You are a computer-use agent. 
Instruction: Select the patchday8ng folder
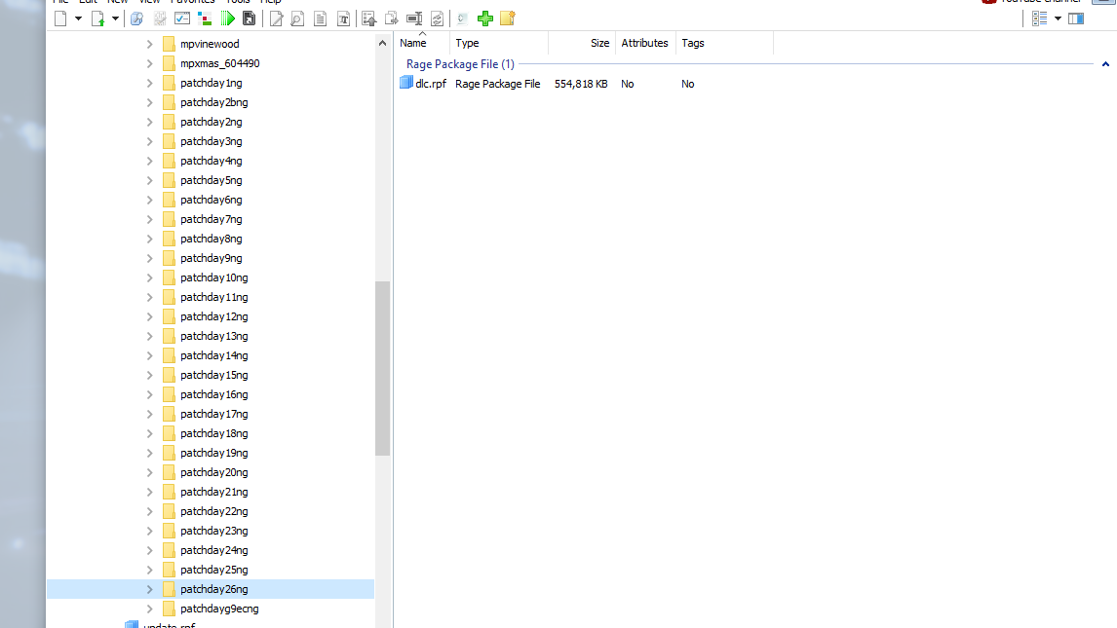click(x=211, y=239)
